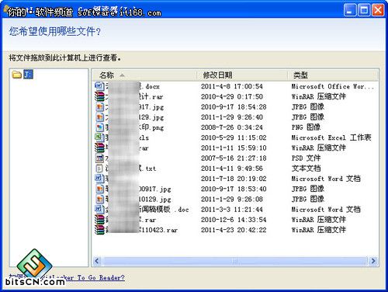
Task: Select rar archive icon dated 2010-12-6
Action: 99,220
